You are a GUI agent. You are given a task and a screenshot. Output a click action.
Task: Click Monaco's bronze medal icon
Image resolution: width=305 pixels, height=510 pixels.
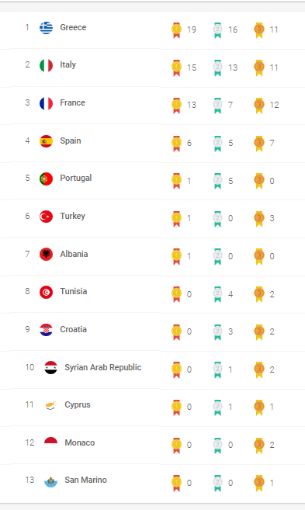tap(259, 446)
